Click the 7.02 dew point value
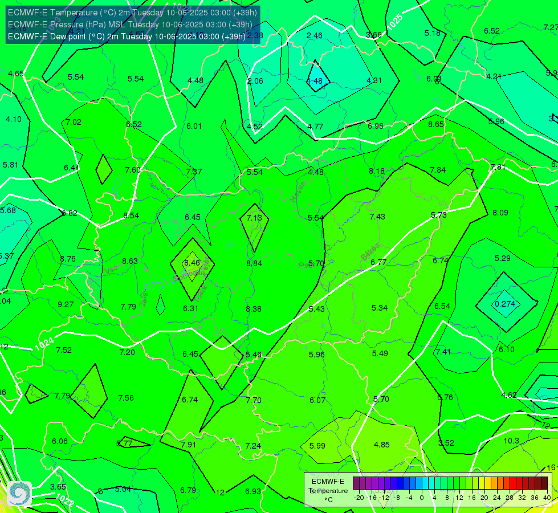The width and height of the screenshot is (558, 513). tap(74, 122)
